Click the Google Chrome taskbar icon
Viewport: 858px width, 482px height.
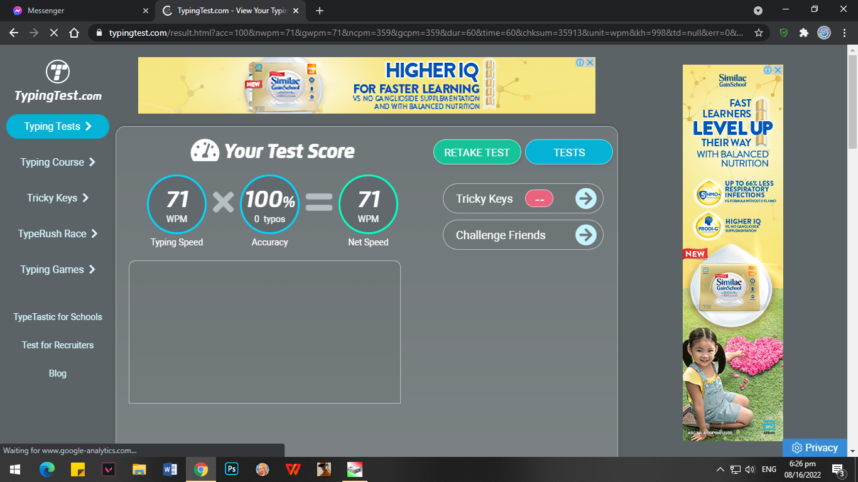(201, 469)
